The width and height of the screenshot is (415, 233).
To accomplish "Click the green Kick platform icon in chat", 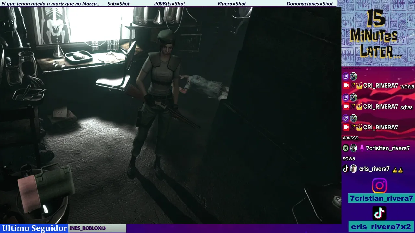I will click(x=346, y=148).
